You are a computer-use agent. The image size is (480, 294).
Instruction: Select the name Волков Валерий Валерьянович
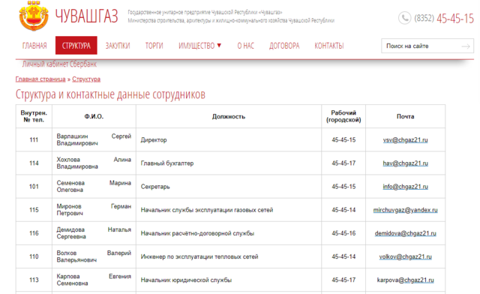[x=94, y=256]
